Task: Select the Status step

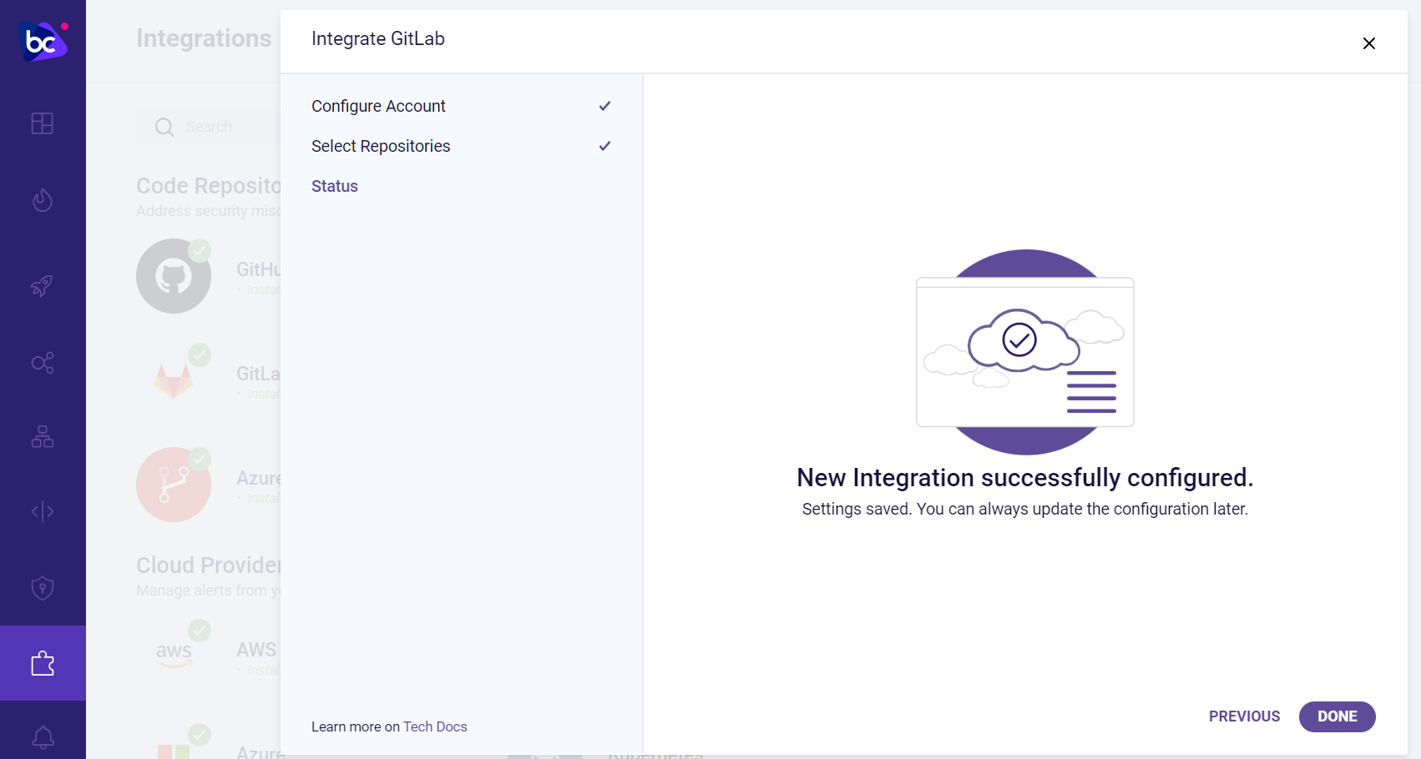Action: [335, 186]
